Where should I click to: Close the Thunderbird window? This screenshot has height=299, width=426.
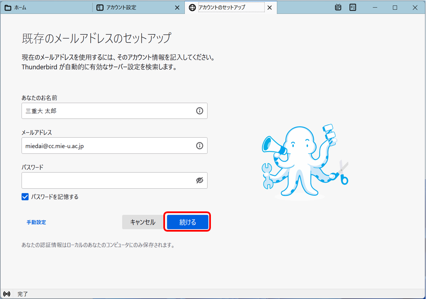pos(415,8)
